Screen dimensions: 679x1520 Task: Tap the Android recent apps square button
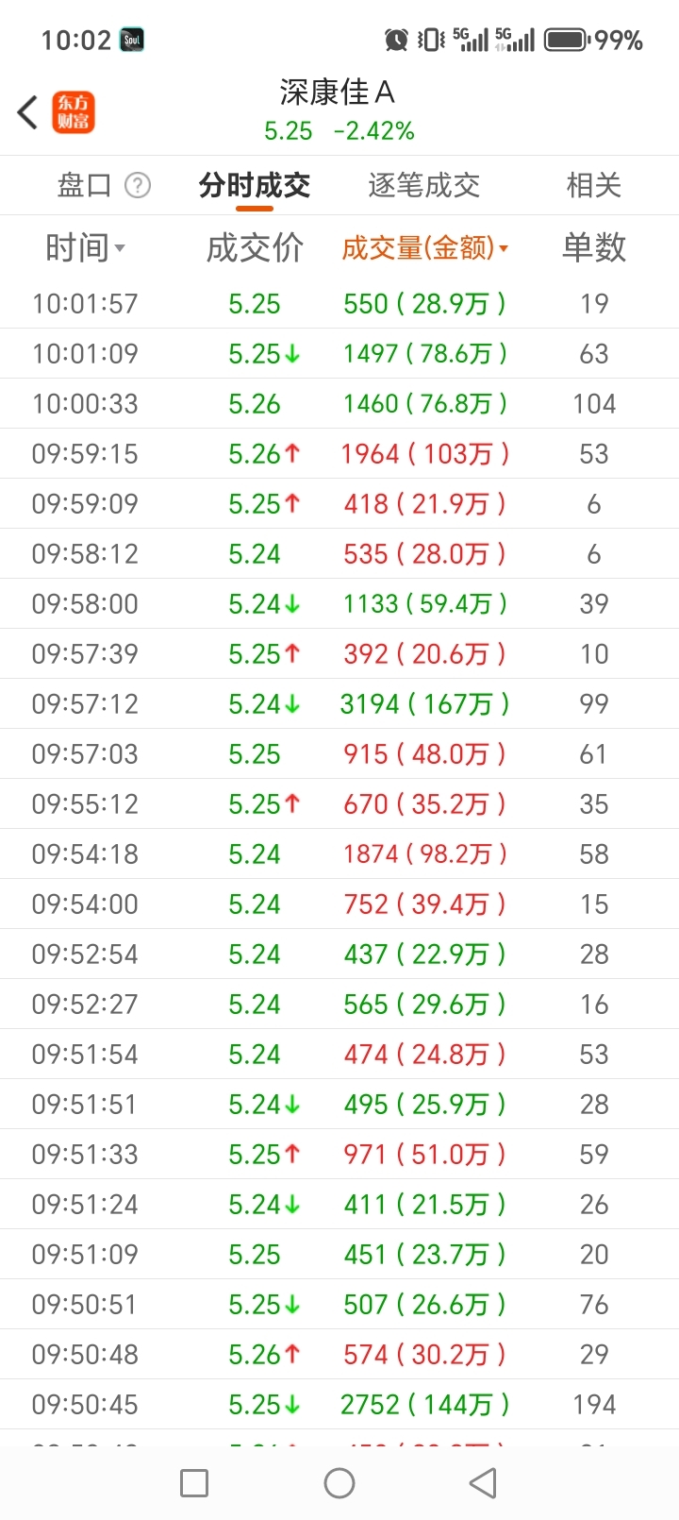point(194,1483)
